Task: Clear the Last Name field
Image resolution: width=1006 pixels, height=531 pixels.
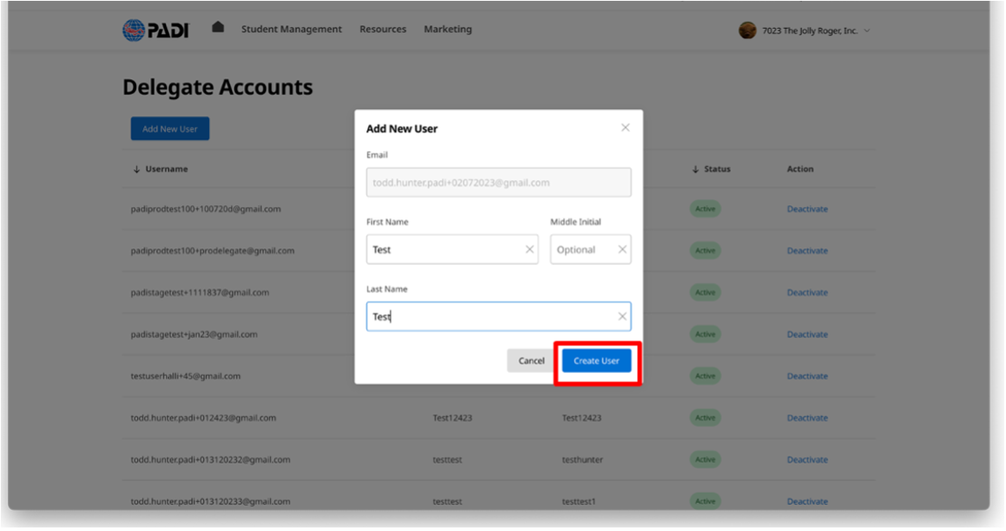Action: (x=622, y=317)
